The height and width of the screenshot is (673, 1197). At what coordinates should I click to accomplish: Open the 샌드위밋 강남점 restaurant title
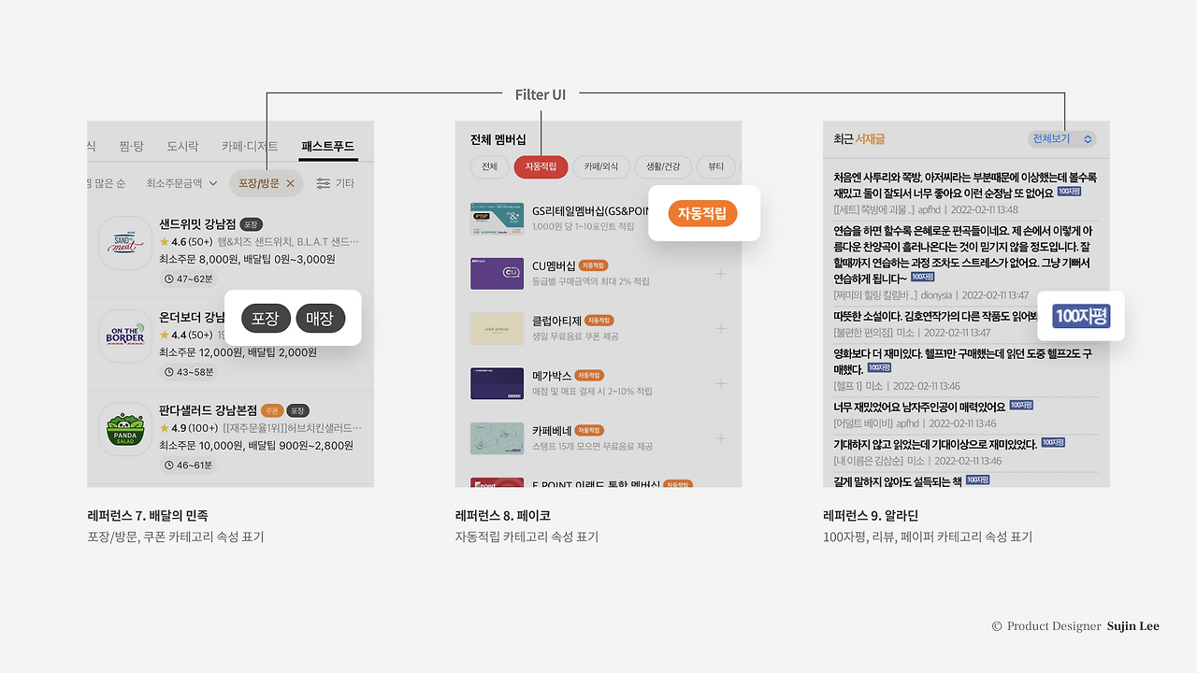(x=196, y=224)
